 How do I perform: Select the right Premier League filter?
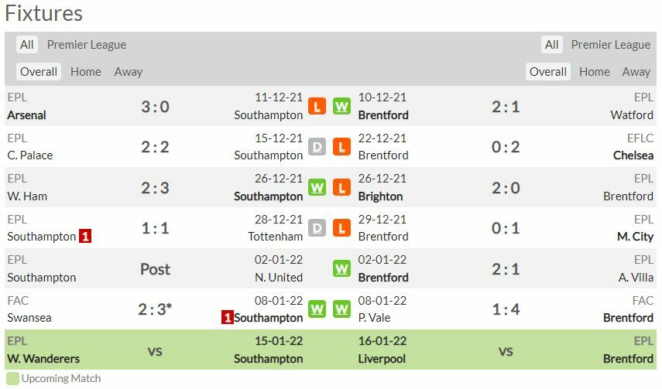click(610, 45)
